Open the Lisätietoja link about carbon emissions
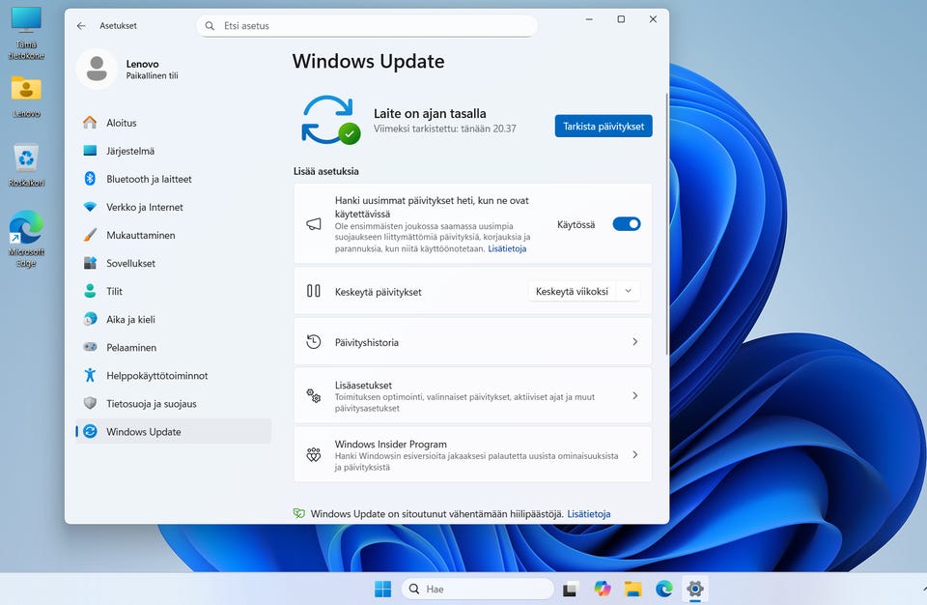 [588, 514]
